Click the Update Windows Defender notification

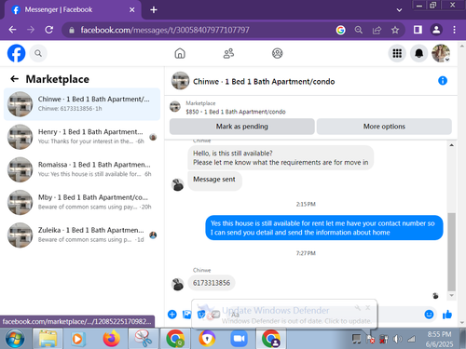[284, 314]
